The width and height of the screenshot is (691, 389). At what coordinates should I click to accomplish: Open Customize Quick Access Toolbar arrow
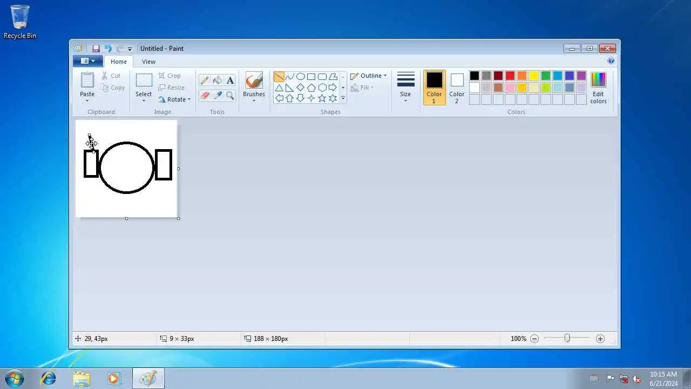click(130, 49)
